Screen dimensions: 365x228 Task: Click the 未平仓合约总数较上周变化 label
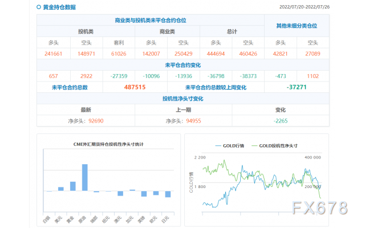(x=216, y=87)
